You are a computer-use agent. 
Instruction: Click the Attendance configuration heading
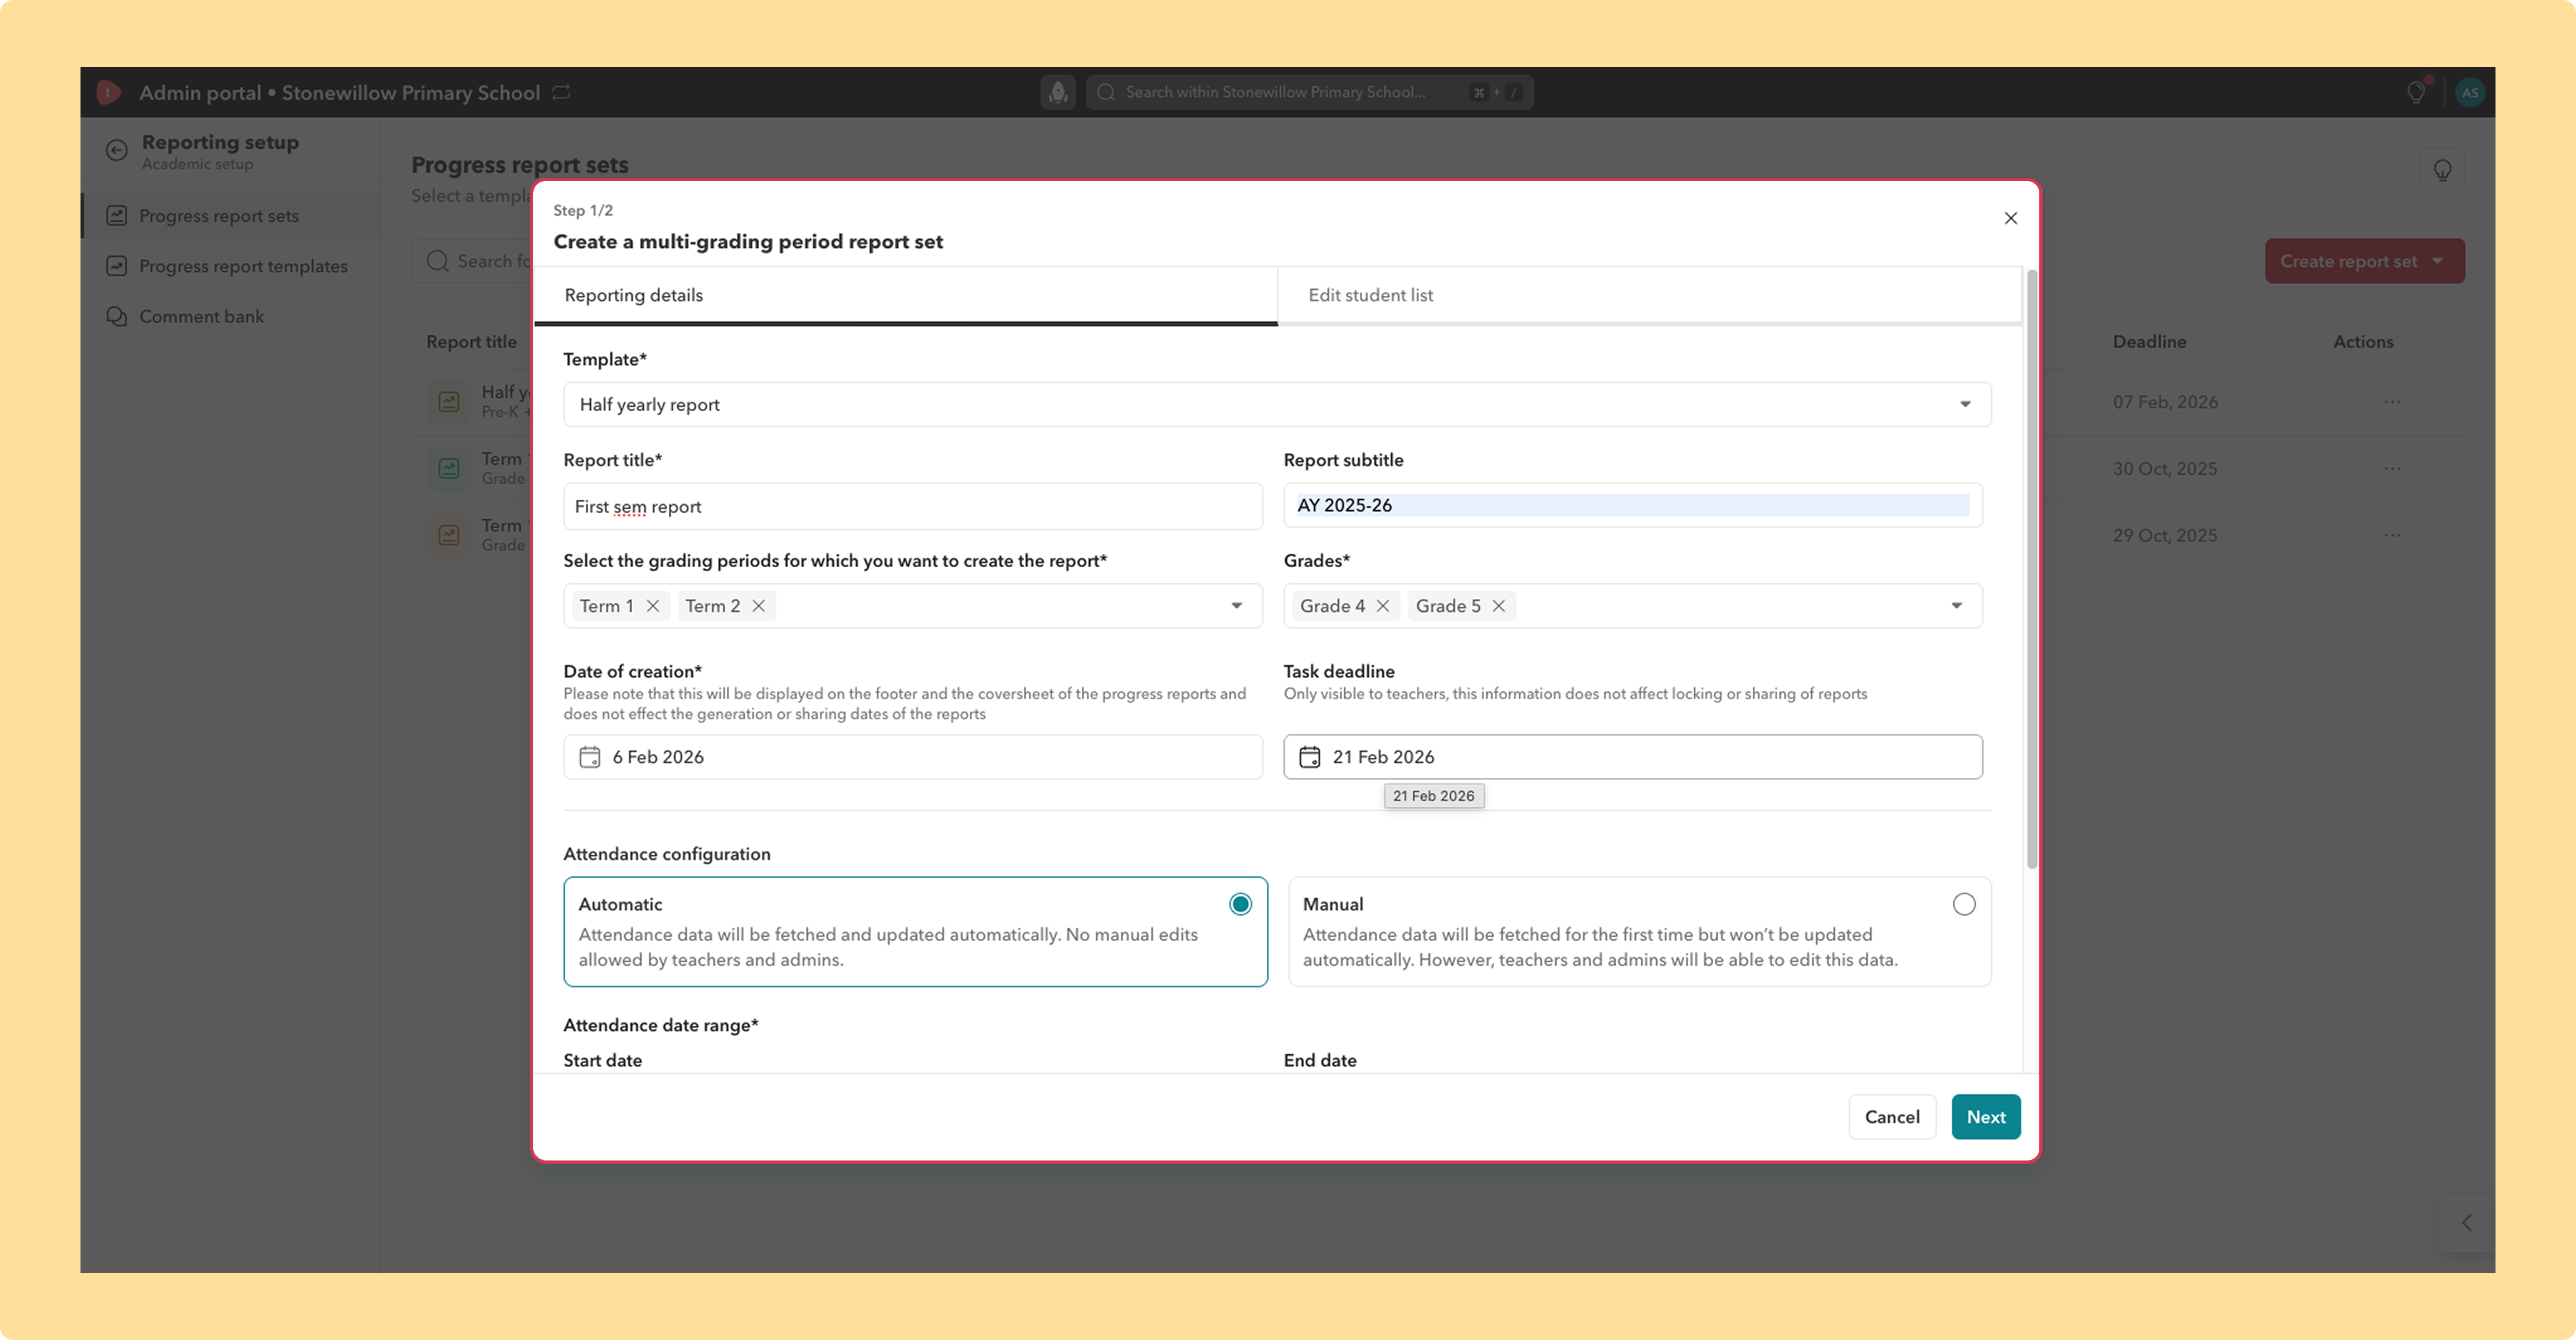[667, 854]
